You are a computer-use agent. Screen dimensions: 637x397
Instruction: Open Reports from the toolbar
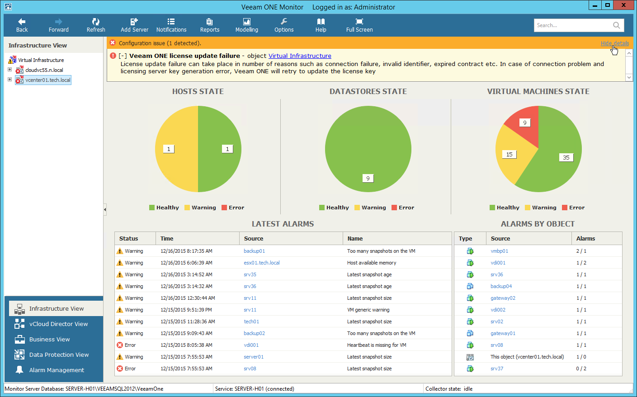point(210,25)
